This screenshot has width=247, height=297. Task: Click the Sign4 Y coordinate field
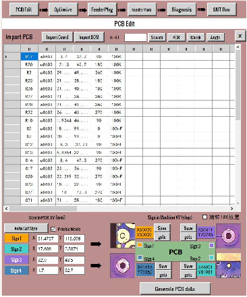(74, 270)
